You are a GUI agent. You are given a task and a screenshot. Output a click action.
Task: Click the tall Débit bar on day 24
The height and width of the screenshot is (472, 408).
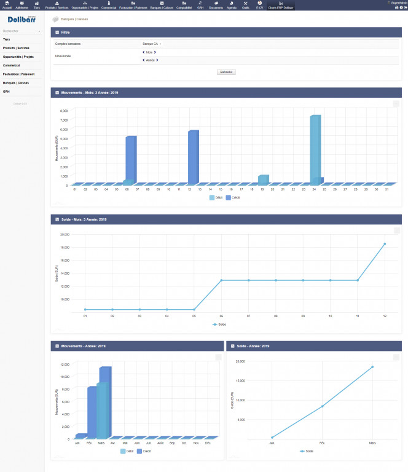pos(315,147)
